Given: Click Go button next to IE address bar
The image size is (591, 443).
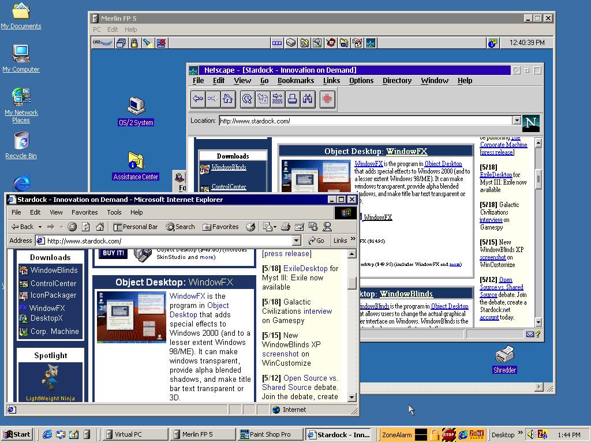Looking at the screenshot, I should click(316, 241).
